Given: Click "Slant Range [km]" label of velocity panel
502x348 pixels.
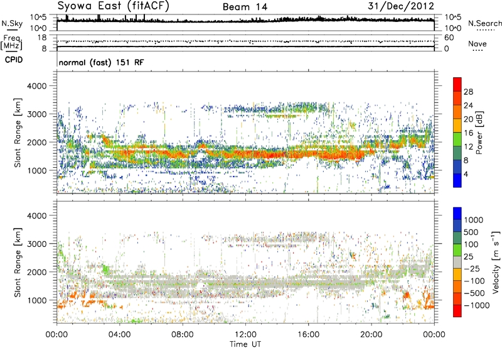Looking at the screenshot, I should (18, 262).
